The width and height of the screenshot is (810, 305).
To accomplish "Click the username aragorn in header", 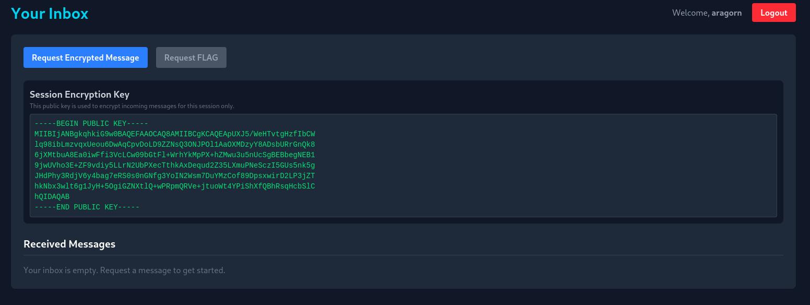I will pos(726,13).
